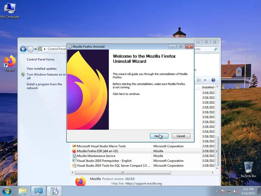The width and height of the screenshot is (261, 196).
Task: Select Mozilla Maintenance Service entry
Action: [143, 156]
